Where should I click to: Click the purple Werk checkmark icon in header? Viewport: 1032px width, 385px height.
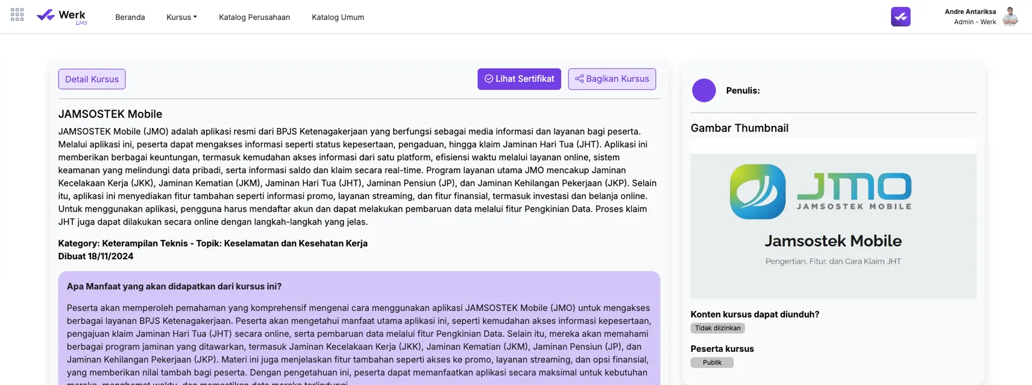[900, 17]
